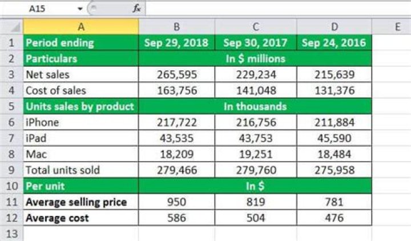
Task: Click the In $ millions merged cell
Action: coord(255,58)
